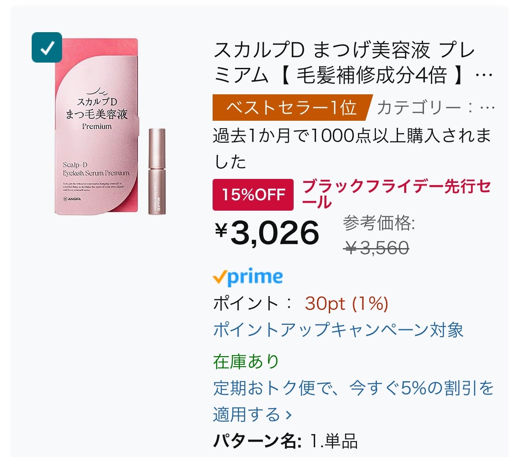Click the 30pt (1%) points value
This screenshot has width=519, height=457.
tap(346, 304)
